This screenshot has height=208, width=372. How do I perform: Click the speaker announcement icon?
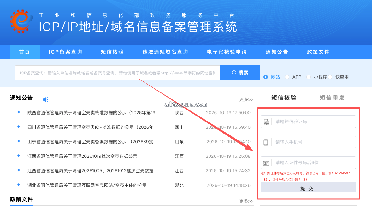point(45,99)
